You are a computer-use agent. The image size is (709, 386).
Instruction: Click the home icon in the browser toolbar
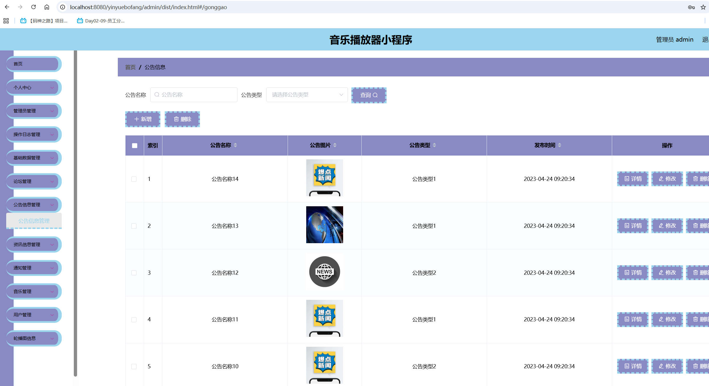coord(46,7)
